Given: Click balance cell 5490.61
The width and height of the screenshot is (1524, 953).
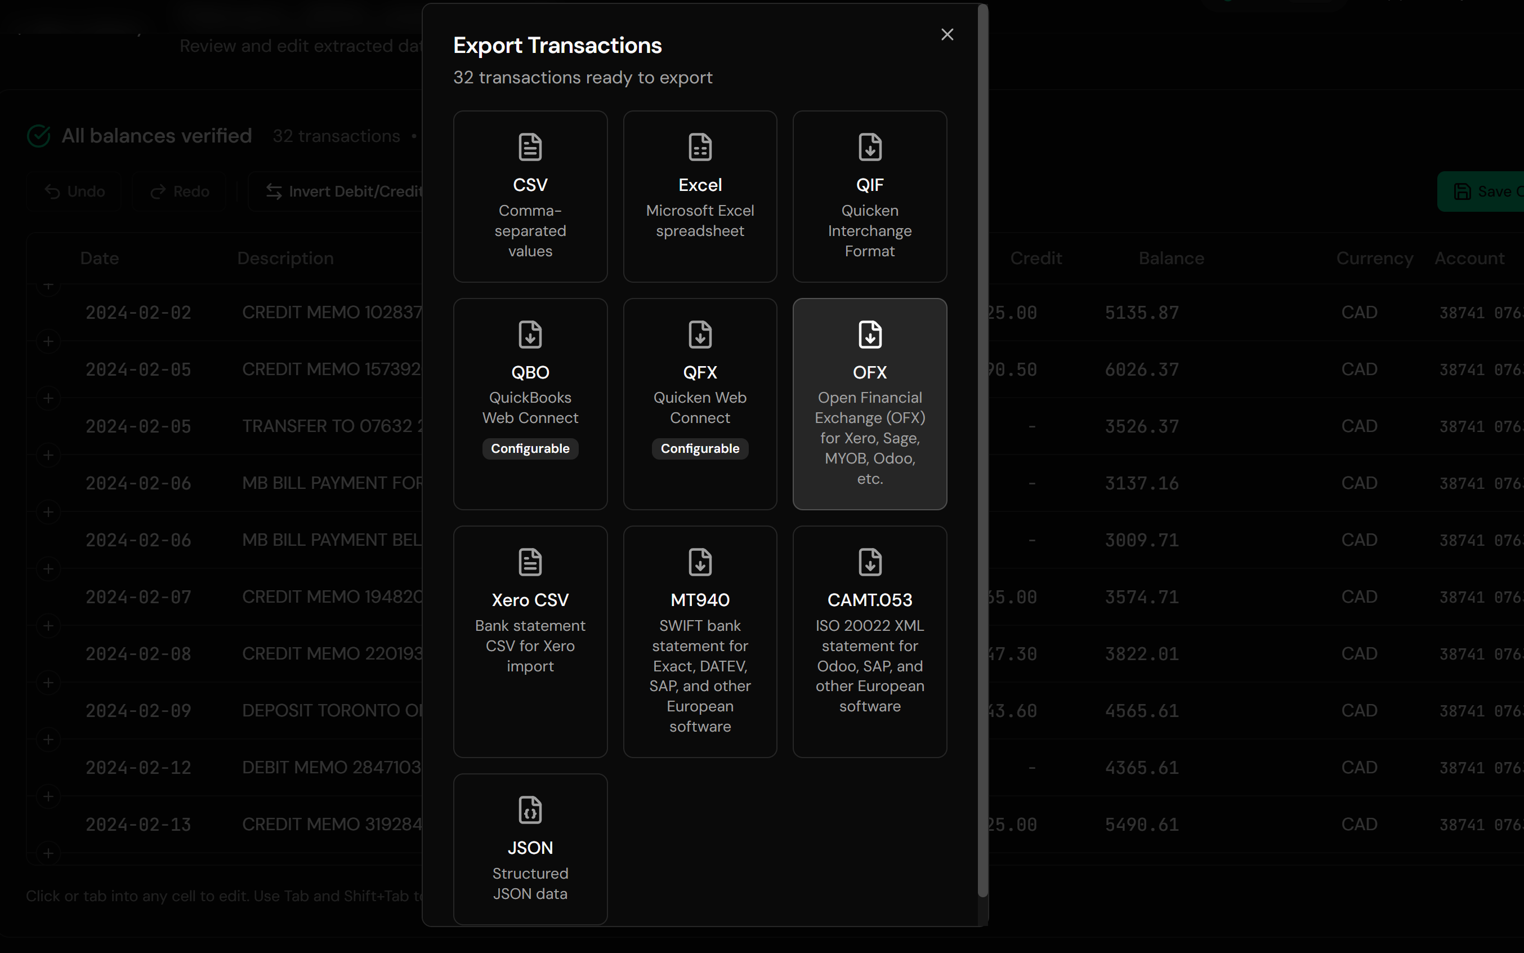Looking at the screenshot, I should click(1142, 825).
